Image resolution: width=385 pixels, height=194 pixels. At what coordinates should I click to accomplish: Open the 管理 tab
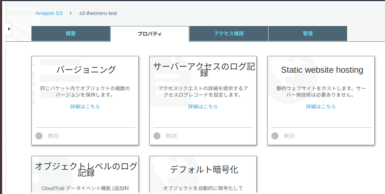tap(308, 34)
